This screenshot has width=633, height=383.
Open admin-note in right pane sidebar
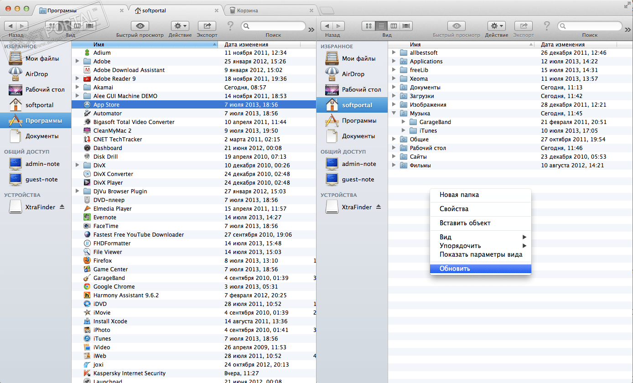[352, 164]
